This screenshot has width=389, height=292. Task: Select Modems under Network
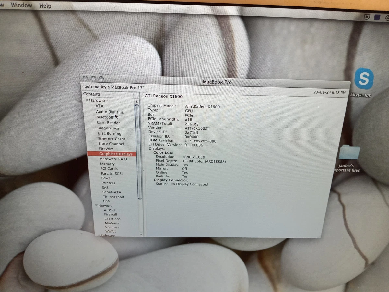point(112,223)
